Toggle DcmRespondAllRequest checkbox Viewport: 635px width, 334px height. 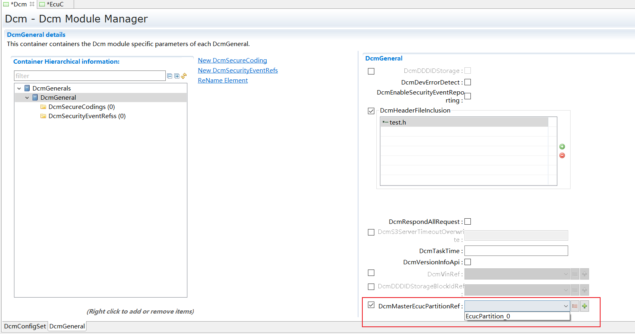pos(468,221)
